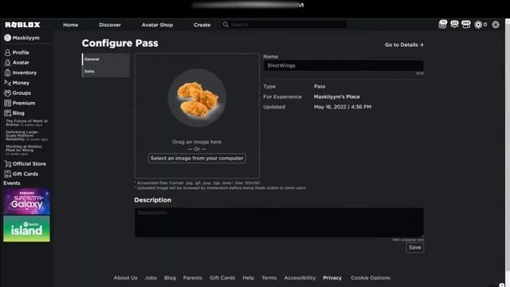The width and height of the screenshot is (510, 287).
Task: Open the Avatar Shop menu
Action: pos(157,25)
